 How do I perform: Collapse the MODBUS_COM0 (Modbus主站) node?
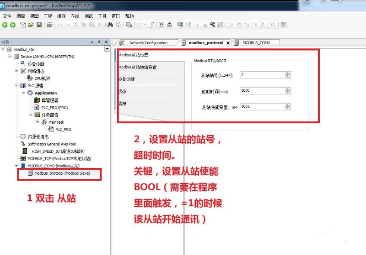tap(16, 166)
